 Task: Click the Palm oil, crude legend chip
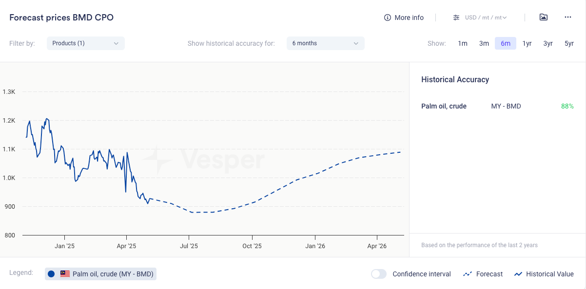(x=113, y=274)
